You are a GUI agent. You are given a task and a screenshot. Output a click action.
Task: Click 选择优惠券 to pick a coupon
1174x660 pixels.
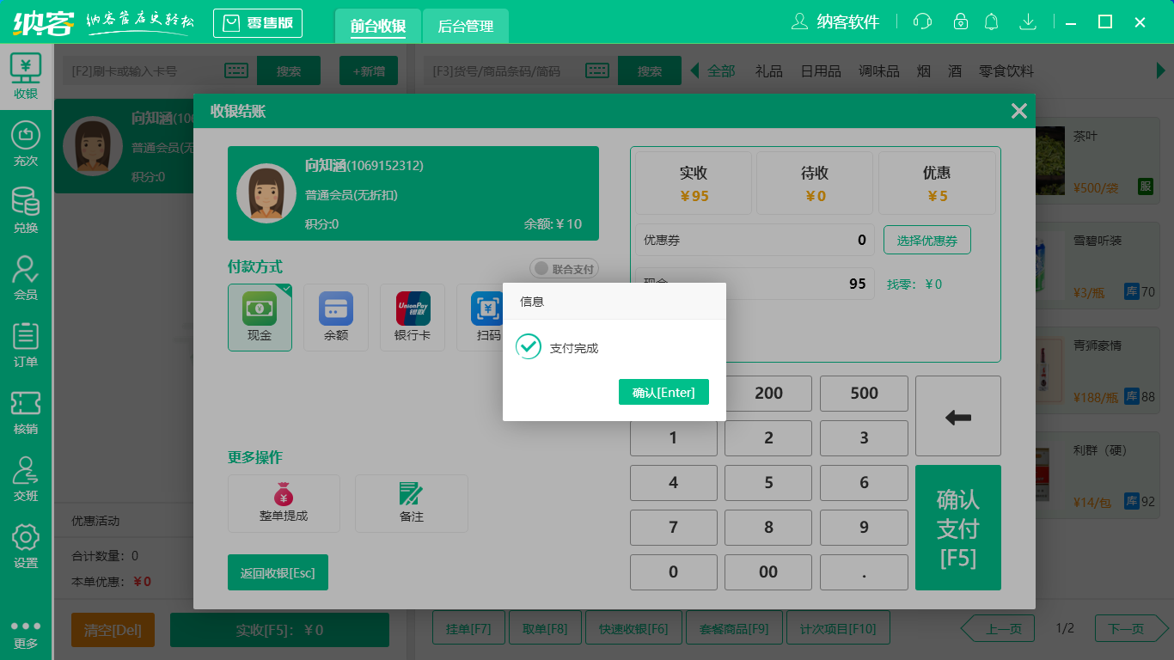click(x=926, y=240)
